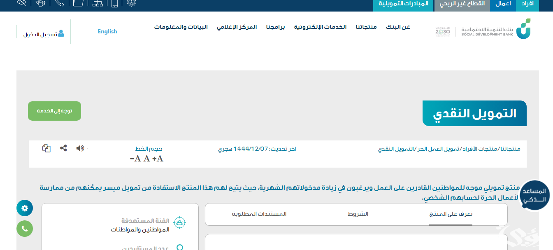Open the floating gear settings button
Screen dimensions: 553x250
pyautogui.click(x=25, y=208)
